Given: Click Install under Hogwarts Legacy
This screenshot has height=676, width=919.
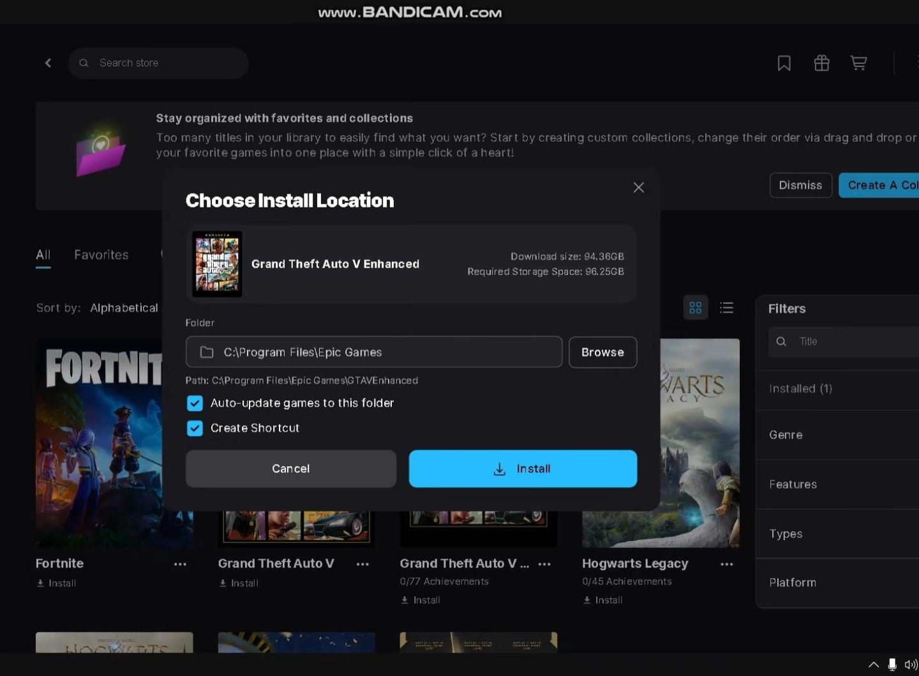Looking at the screenshot, I should pos(602,600).
